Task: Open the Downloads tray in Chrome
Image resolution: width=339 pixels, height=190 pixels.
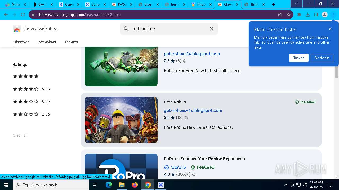Action: [308, 15]
